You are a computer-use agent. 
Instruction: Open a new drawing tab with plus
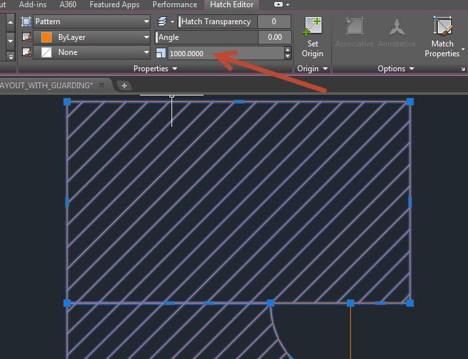124,86
